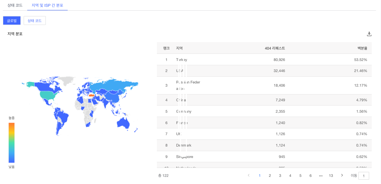This screenshot has width=381, height=184.
Task: Click the 1.56% percentage value
Action: click(362, 112)
